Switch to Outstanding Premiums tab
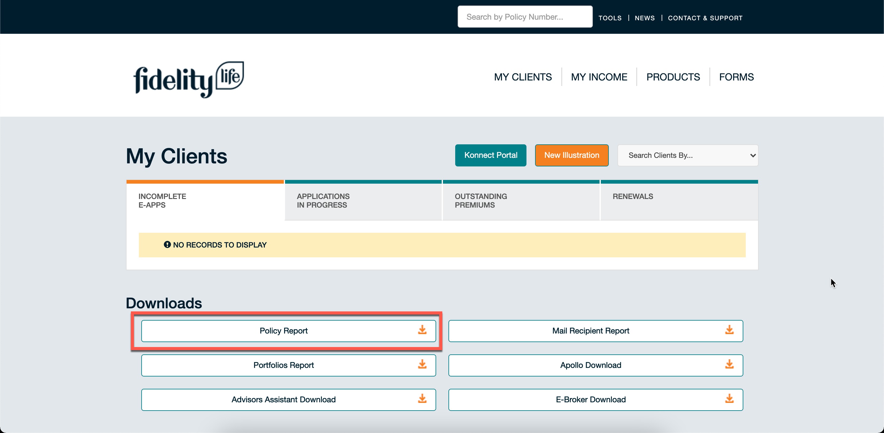Screen dimensions: 884x433 [x=521, y=201]
